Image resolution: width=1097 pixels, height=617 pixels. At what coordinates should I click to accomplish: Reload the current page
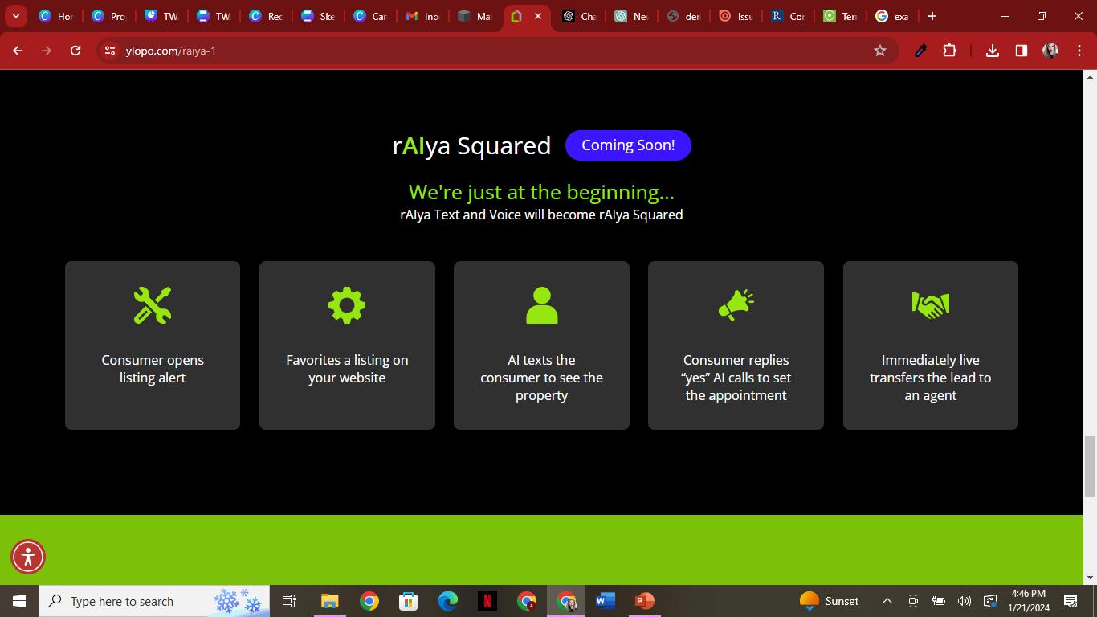pyautogui.click(x=75, y=51)
